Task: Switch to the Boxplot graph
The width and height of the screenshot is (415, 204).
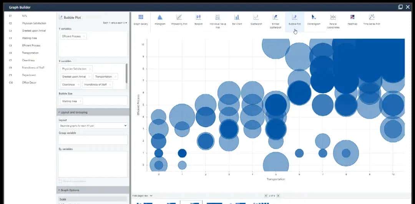Action: [x=199, y=19]
